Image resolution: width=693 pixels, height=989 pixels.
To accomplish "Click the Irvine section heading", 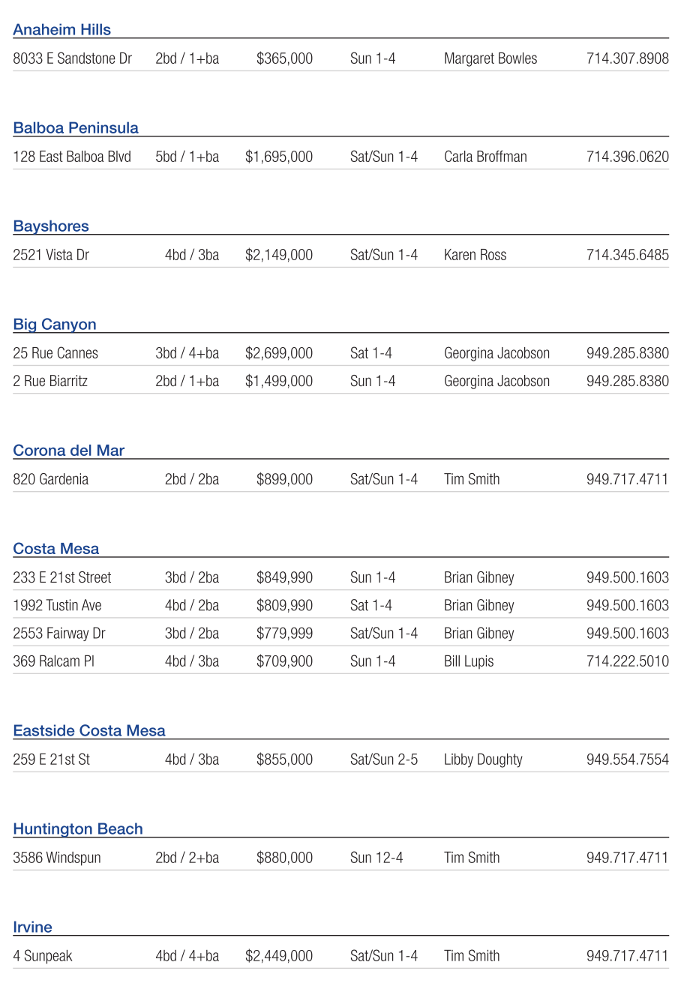I will tap(33, 928).
